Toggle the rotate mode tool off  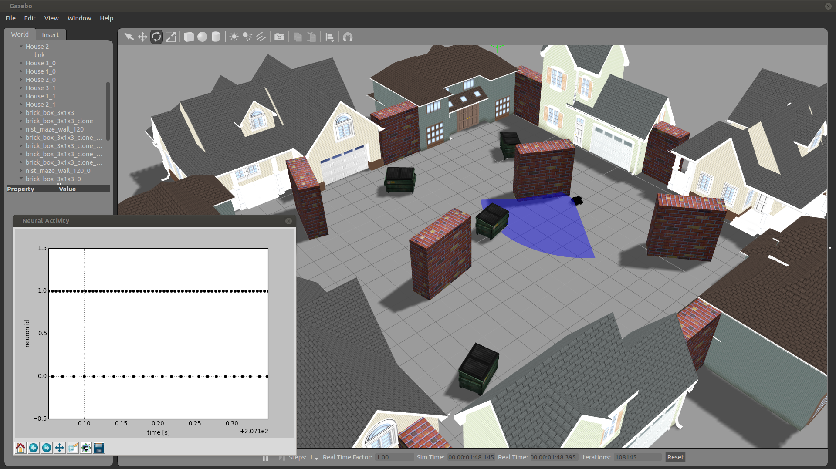point(156,37)
